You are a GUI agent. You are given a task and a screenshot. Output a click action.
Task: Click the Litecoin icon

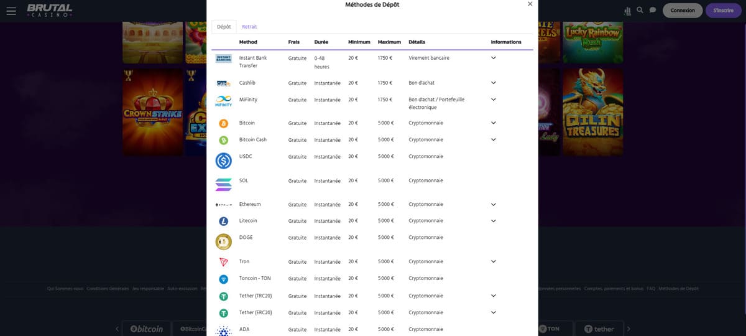[x=224, y=222]
